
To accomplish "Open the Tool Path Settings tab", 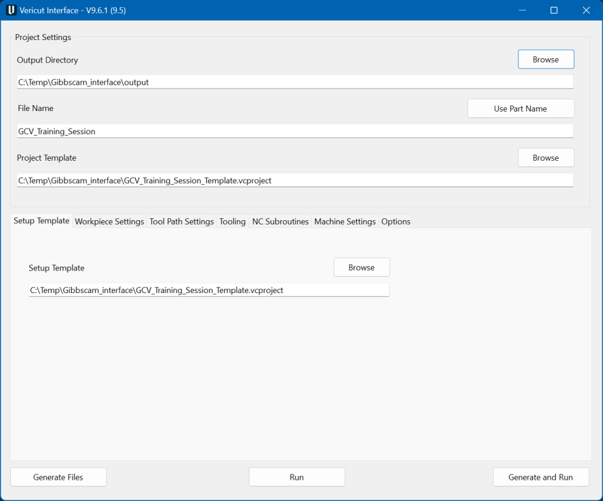I will click(x=182, y=221).
